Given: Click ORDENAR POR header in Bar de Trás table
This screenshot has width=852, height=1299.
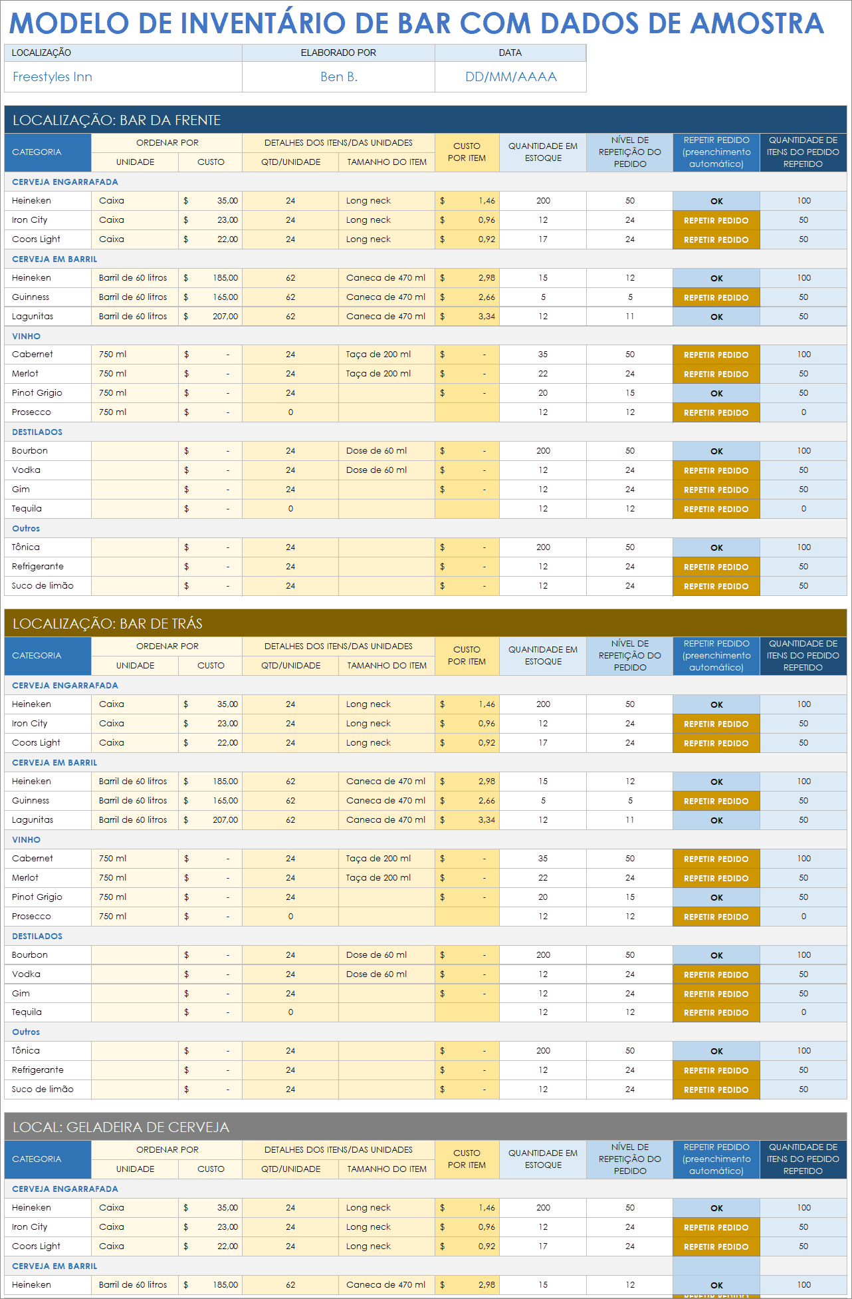Looking at the screenshot, I should 167,647.
